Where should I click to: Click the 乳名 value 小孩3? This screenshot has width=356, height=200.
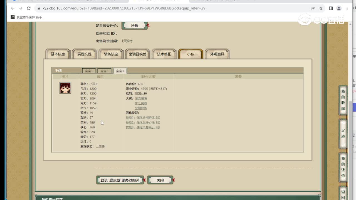coord(93,84)
